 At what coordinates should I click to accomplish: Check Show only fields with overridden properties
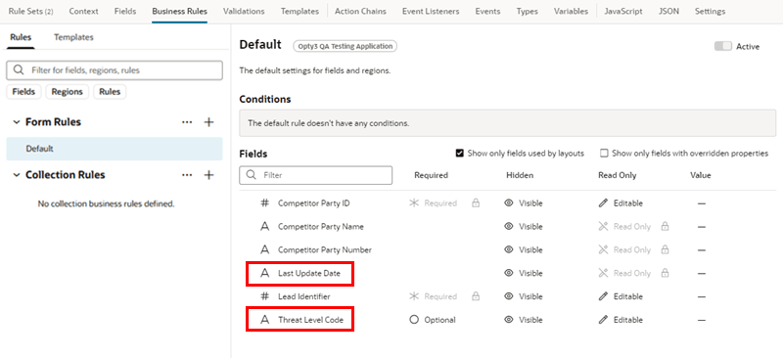(604, 154)
